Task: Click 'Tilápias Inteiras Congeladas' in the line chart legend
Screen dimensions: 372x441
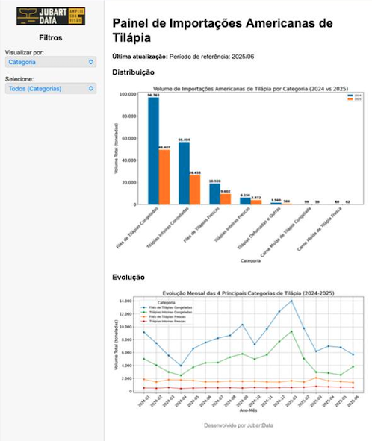Action: point(170,312)
